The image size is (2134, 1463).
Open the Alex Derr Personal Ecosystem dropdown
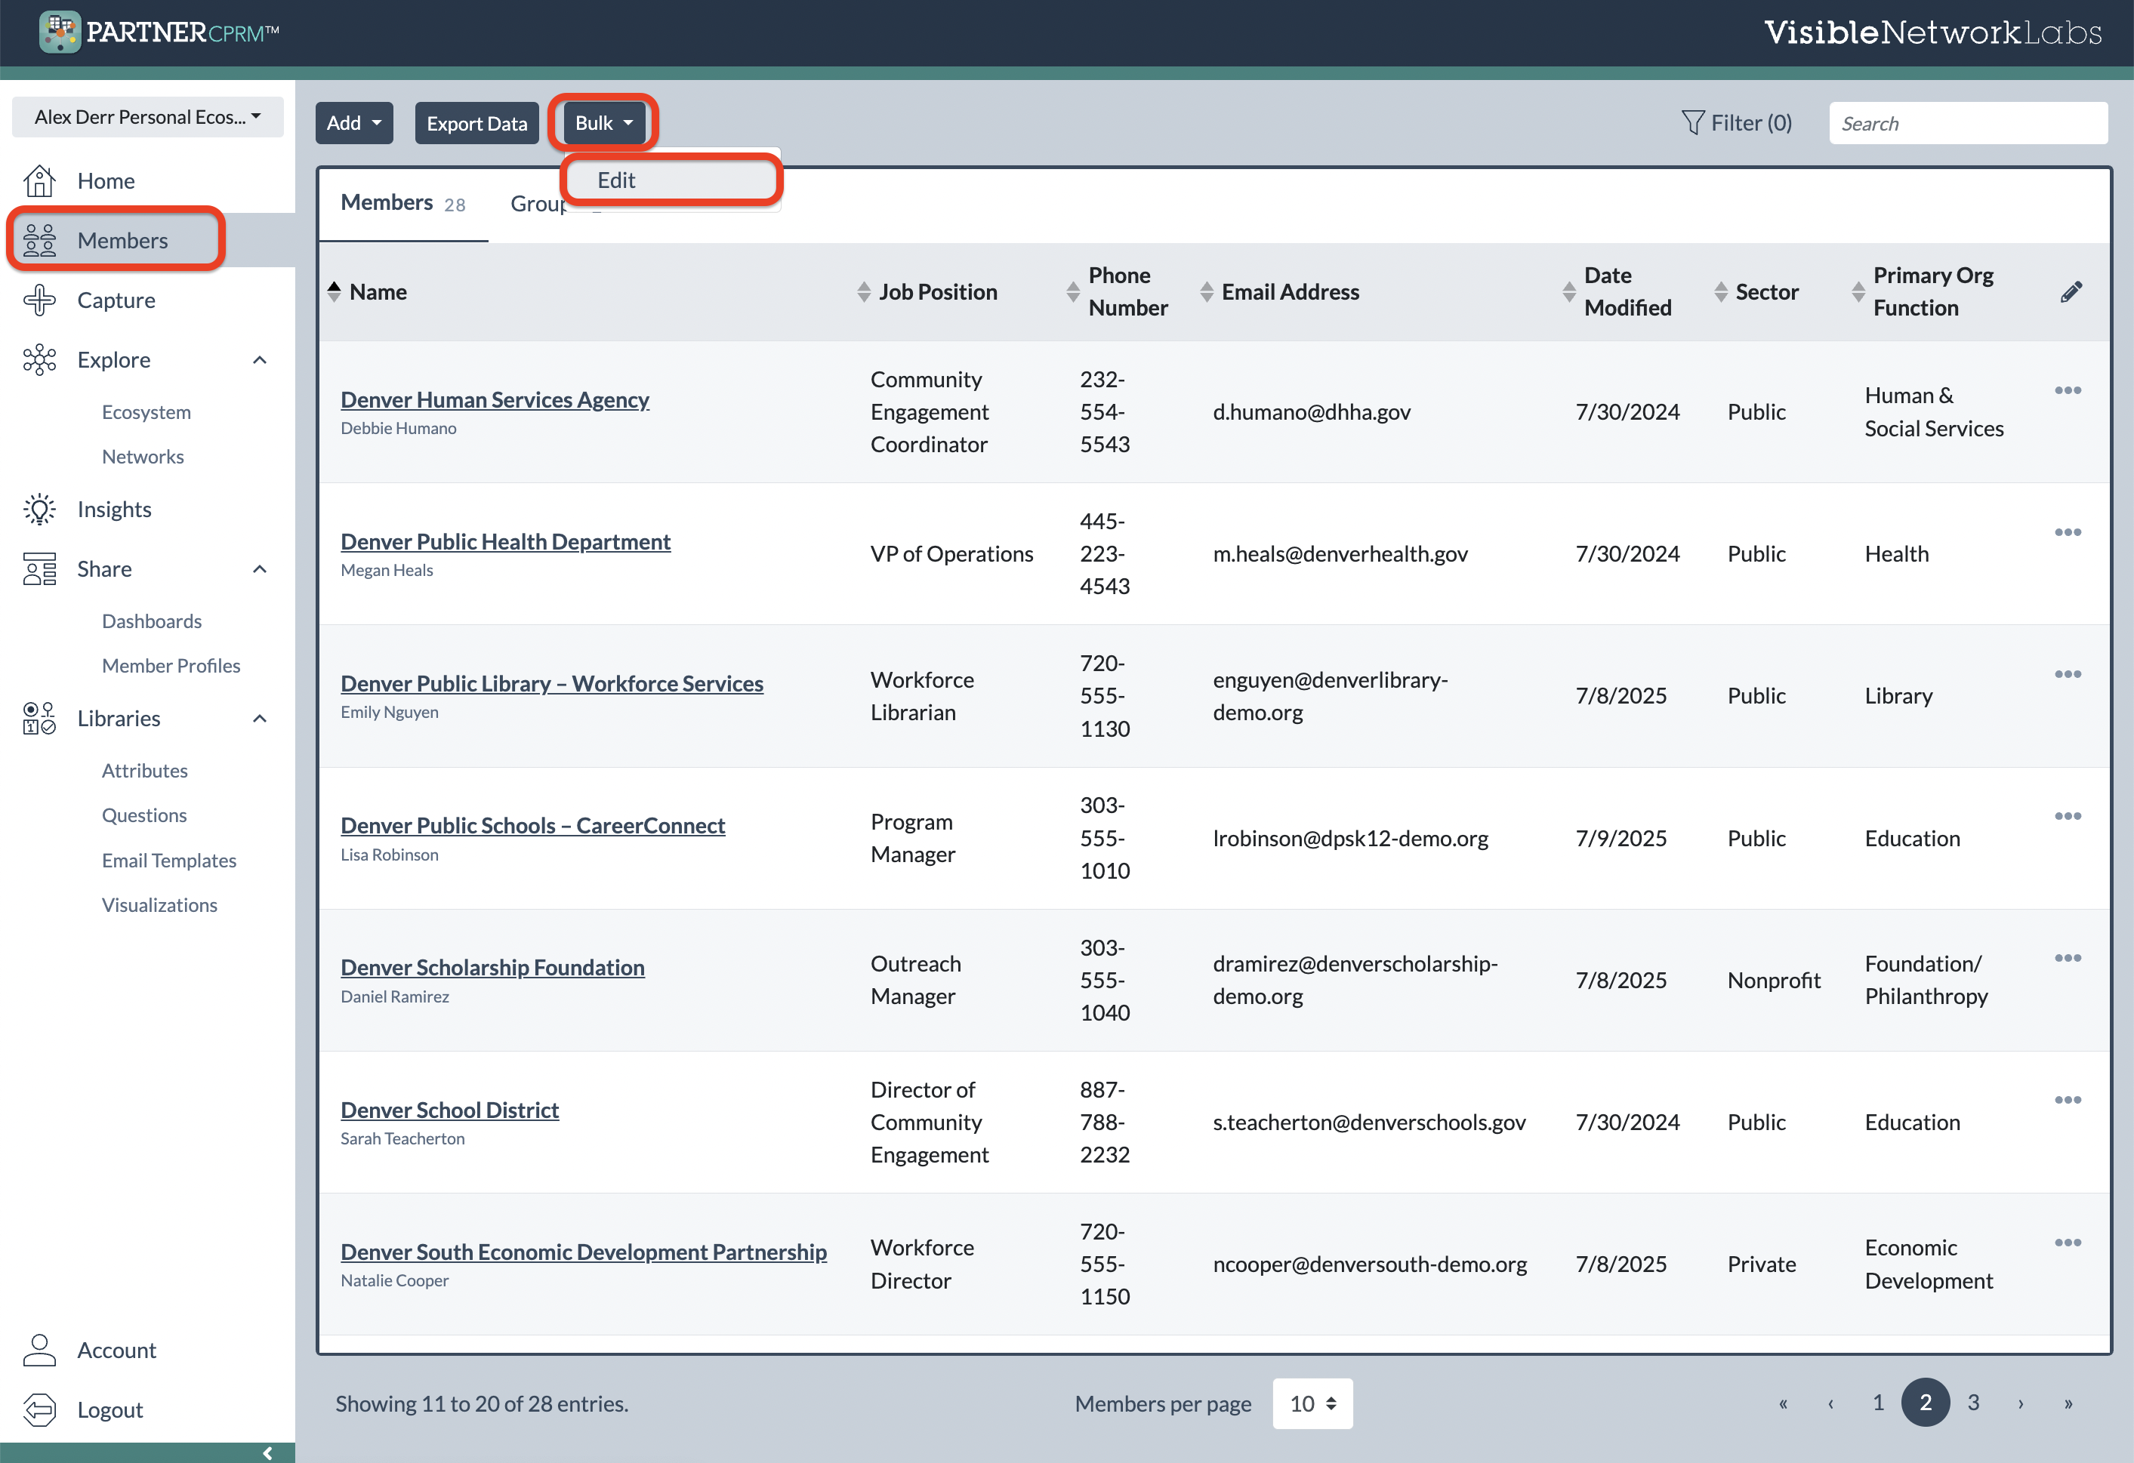pyautogui.click(x=148, y=116)
